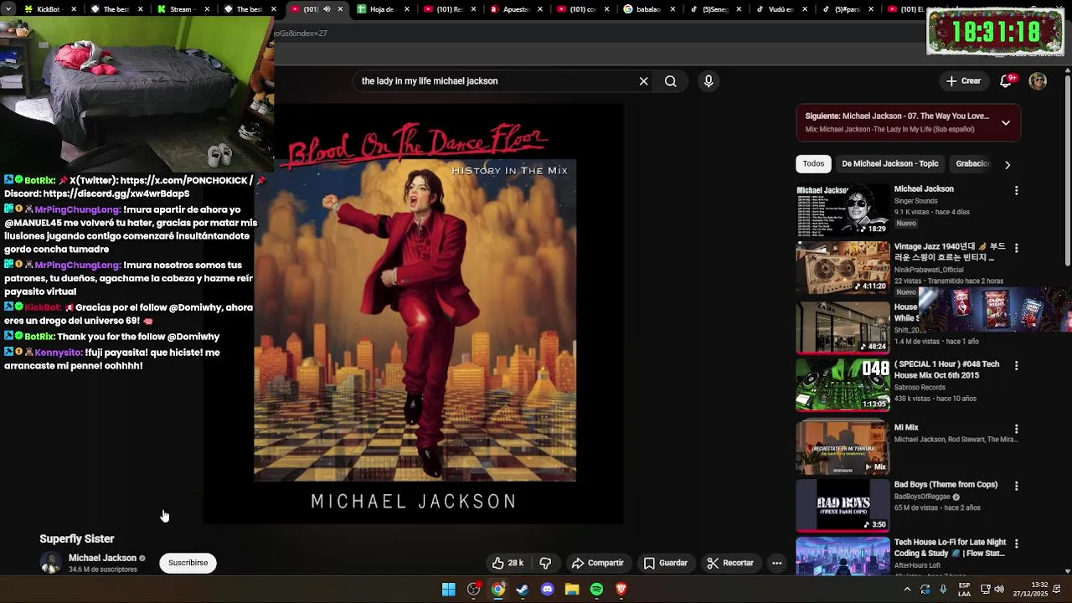
Task: Open File Explorer from the taskbar
Action: click(x=572, y=590)
